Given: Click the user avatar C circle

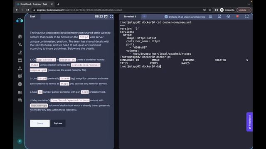Looking at the screenshot, I should [20, 141].
